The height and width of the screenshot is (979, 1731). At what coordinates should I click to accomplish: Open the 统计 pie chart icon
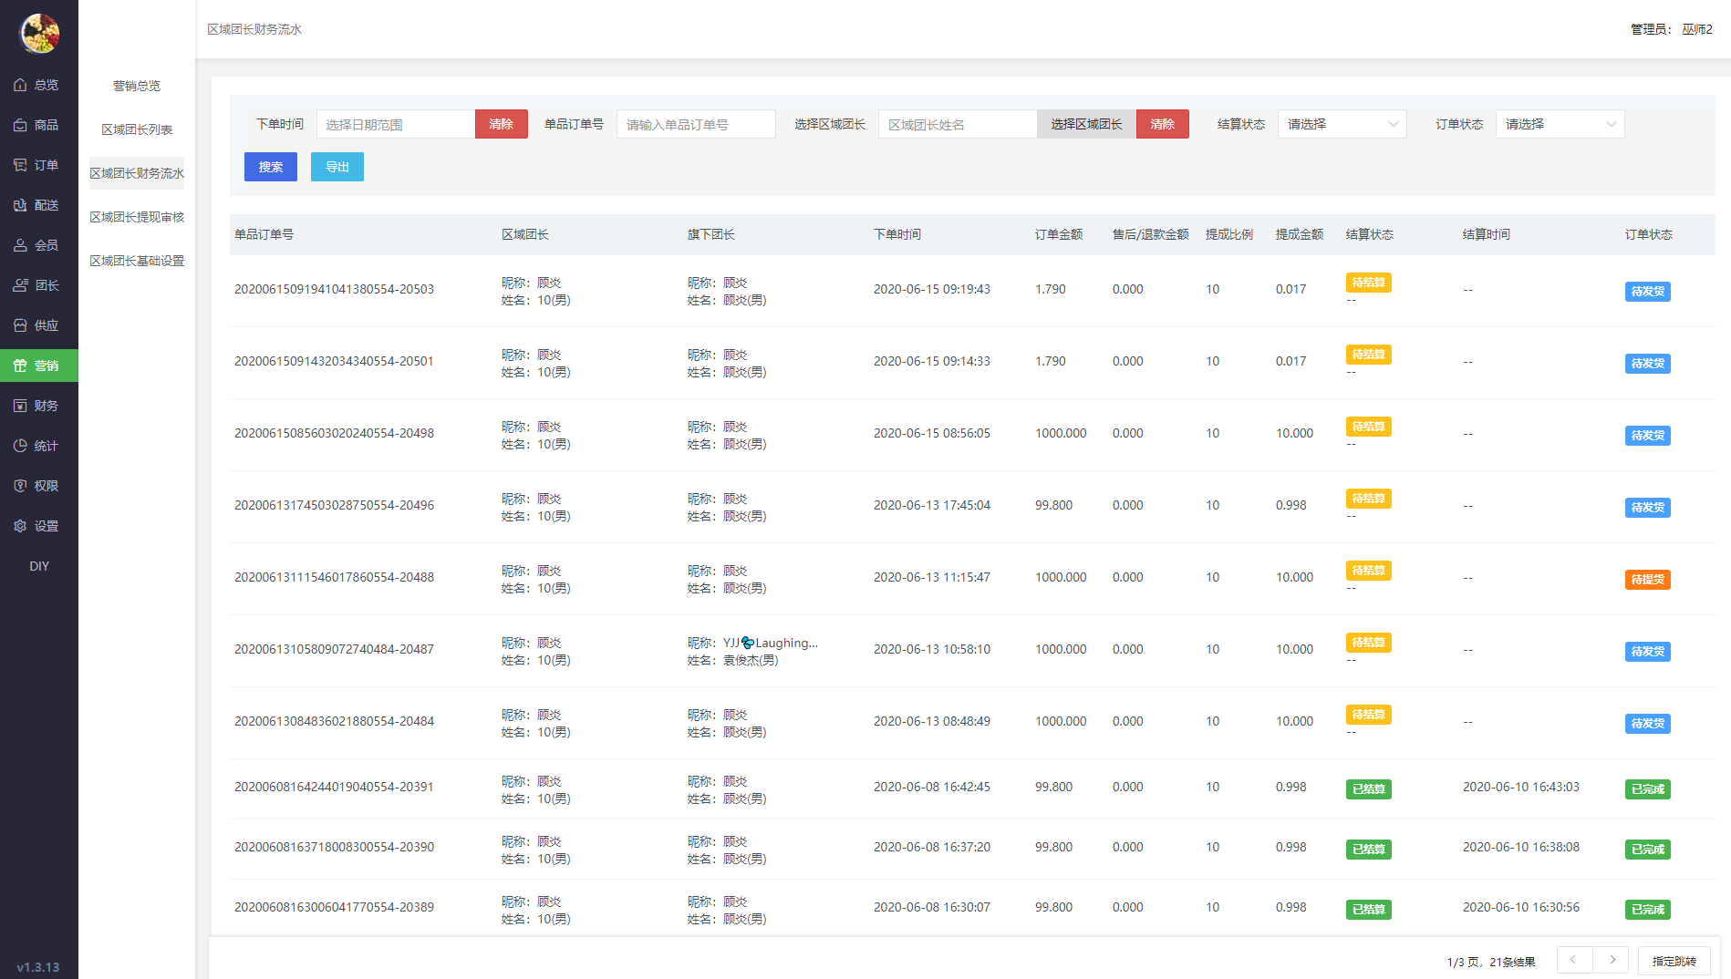(x=20, y=446)
